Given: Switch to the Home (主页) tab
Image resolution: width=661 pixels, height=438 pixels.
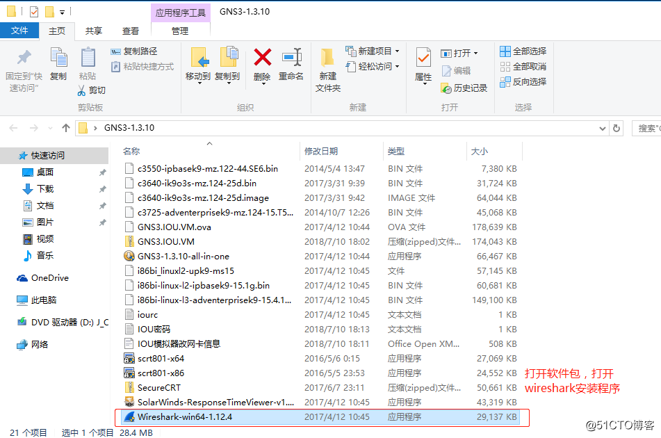Looking at the screenshot, I should coord(57,31).
